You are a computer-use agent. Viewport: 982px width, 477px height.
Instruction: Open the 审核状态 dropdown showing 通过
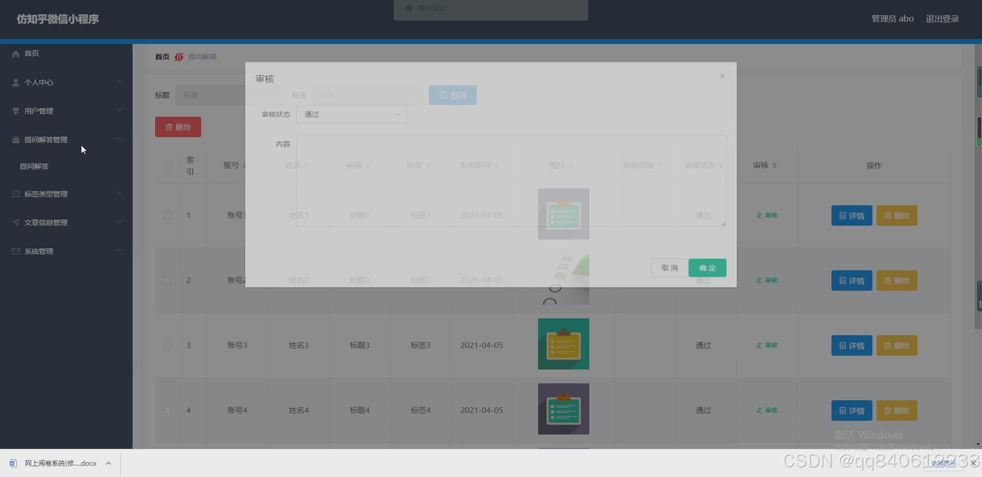[x=352, y=114]
